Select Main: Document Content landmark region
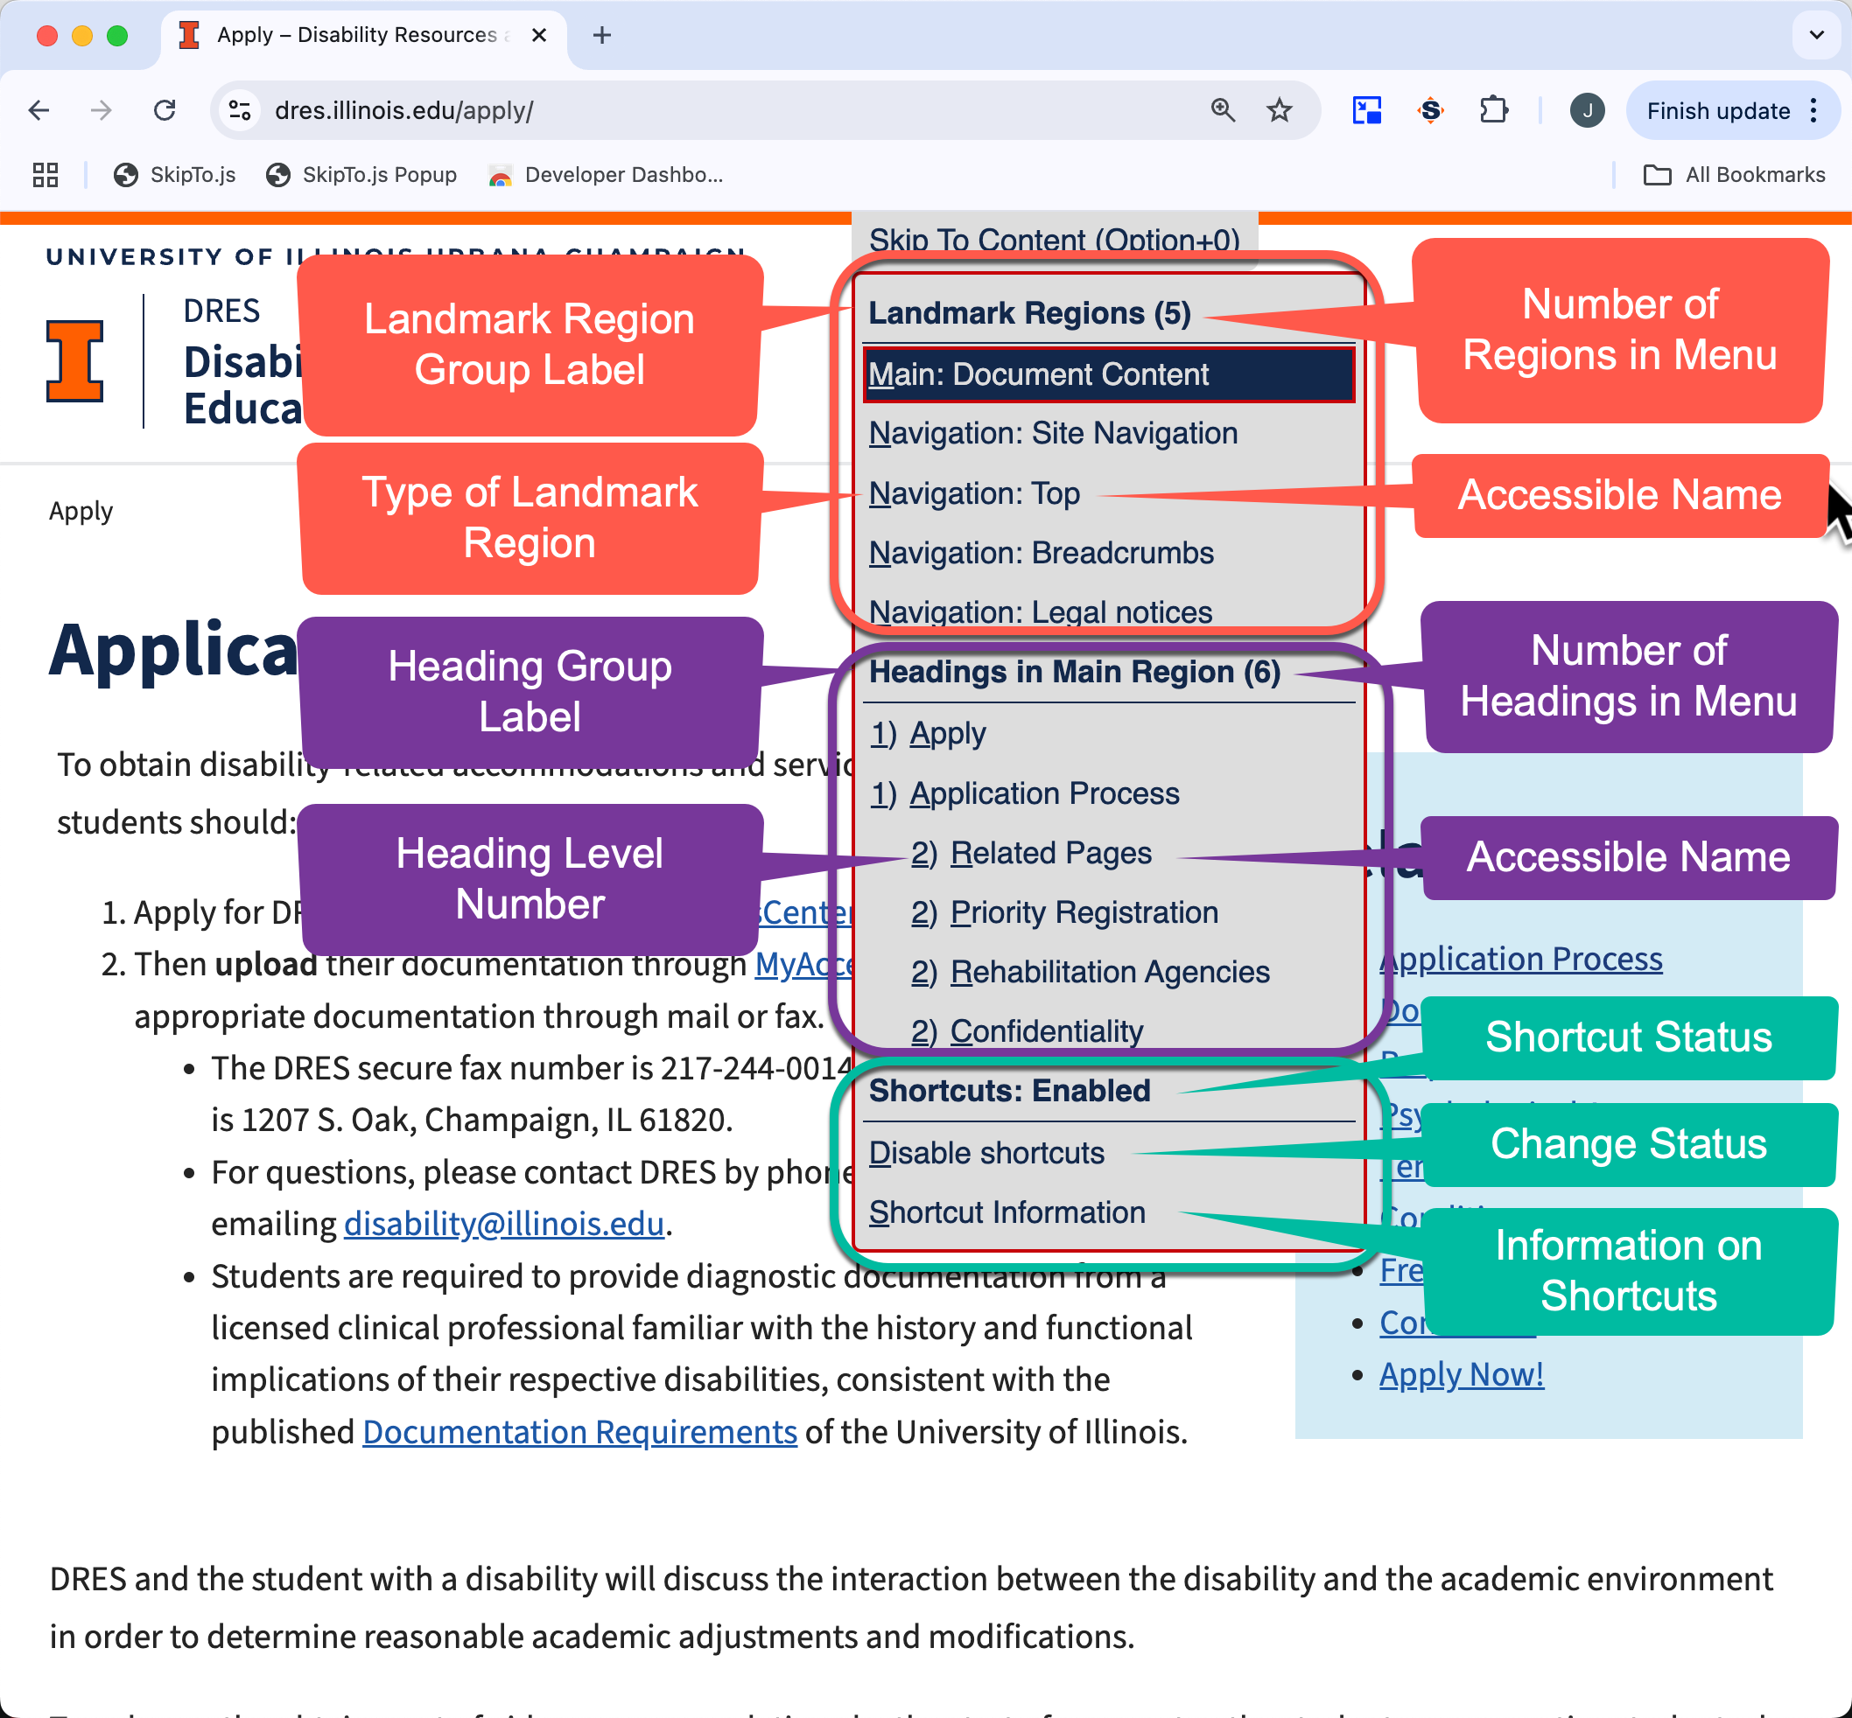The height and width of the screenshot is (1718, 1852). tap(1107, 373)
